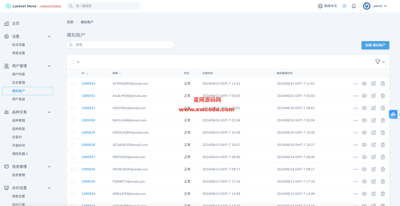Check the checkbox for row 1085933
Image resolution: width=400 pixels, height=206 pixels.
coord(73,84)
